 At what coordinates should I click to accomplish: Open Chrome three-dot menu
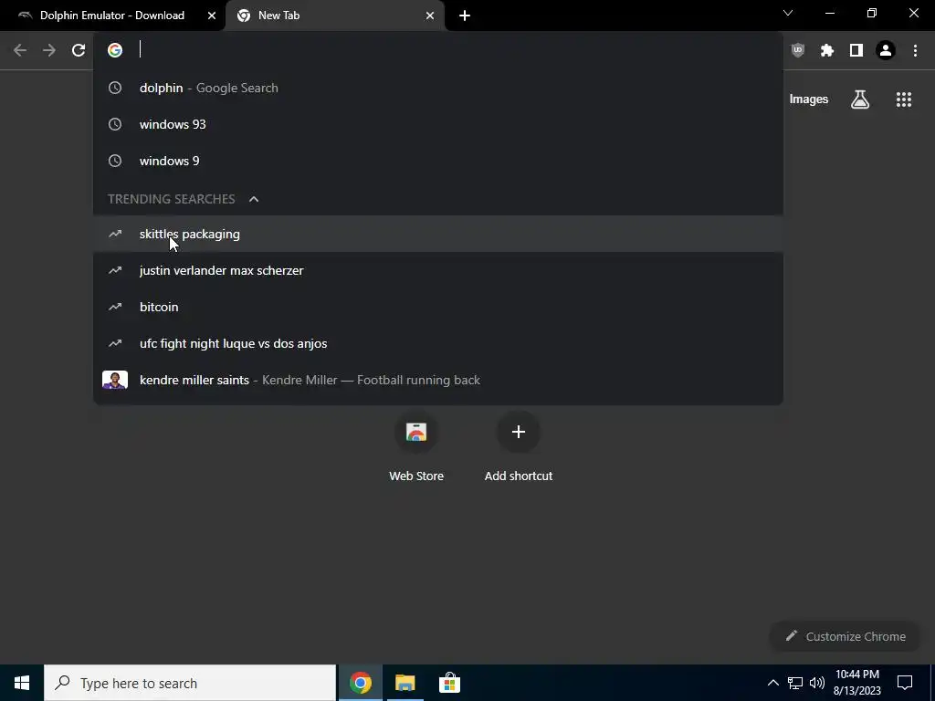click(x=915, y=50)
